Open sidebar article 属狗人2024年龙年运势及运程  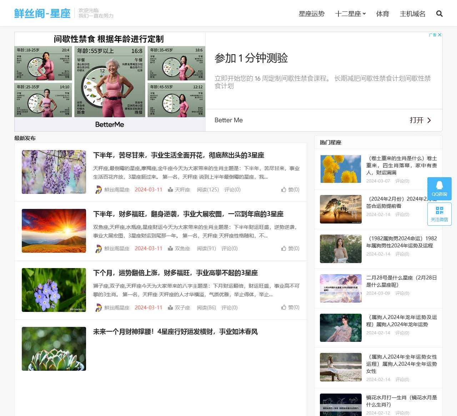(x=402, y=321)
